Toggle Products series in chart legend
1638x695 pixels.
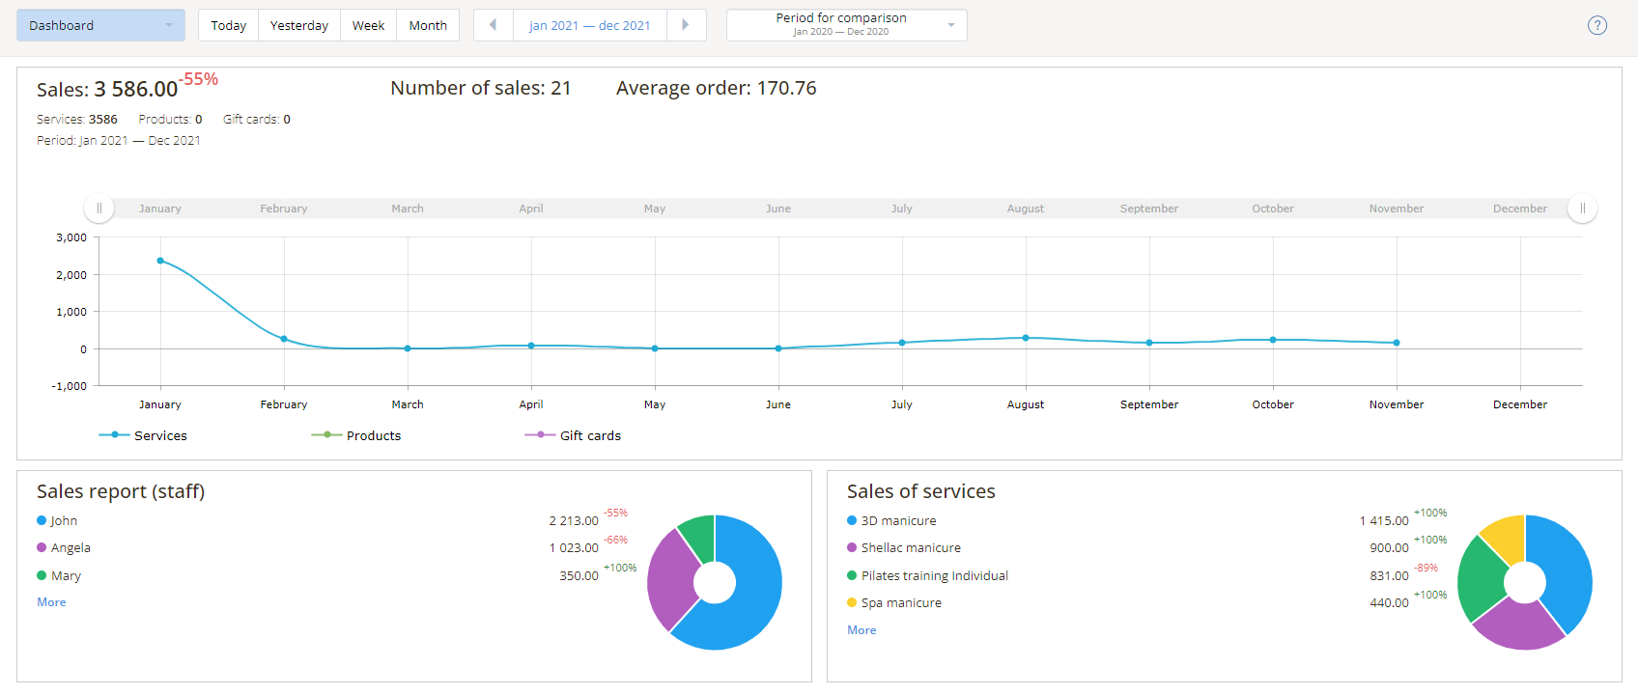(x=355, y=435)
